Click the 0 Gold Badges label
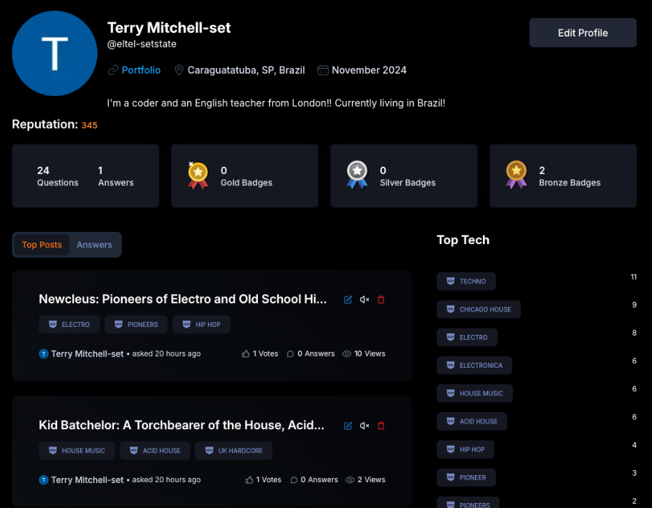Viewport: 652px width, 508px height. 246,176
